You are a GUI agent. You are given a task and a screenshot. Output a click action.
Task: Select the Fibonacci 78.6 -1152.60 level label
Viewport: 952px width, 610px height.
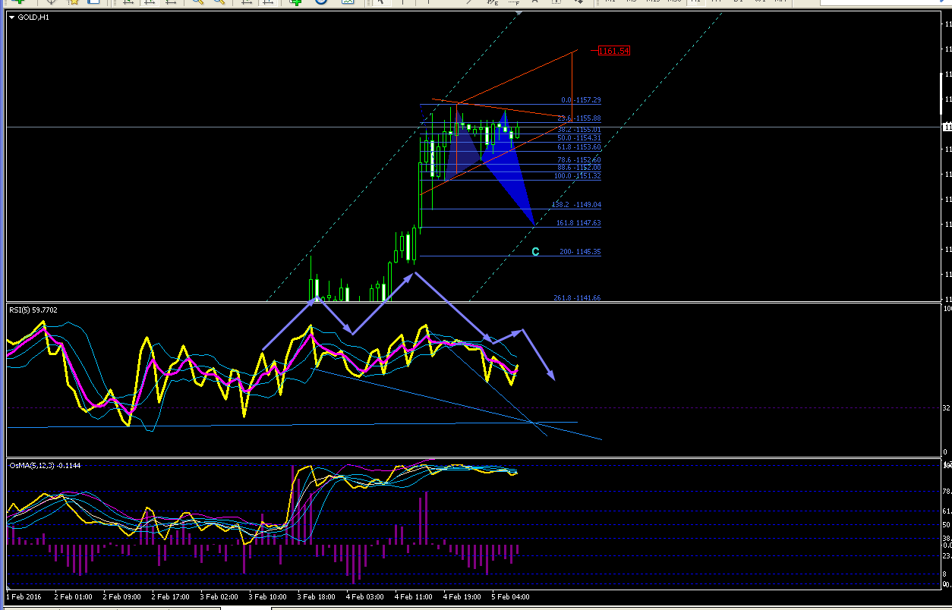579,160
